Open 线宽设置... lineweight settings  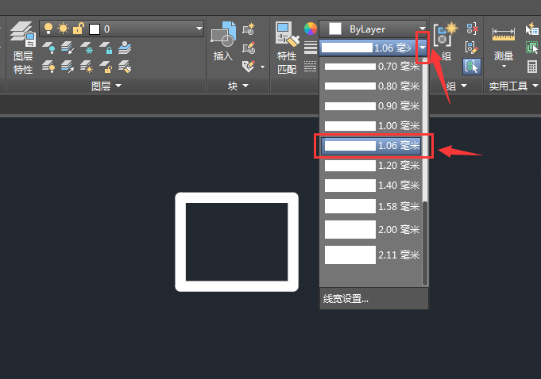pos(373,299)
